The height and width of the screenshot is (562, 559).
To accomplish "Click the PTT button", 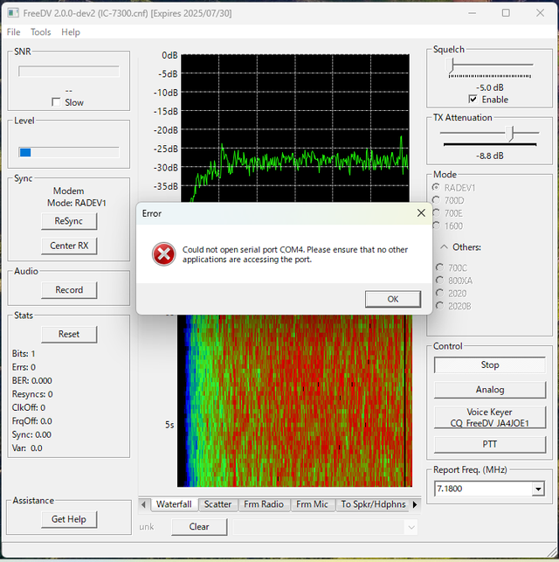I will (x=489, y=444).
